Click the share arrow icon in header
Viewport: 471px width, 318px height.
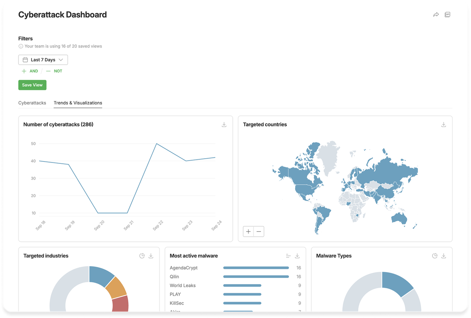pos(436,15)
